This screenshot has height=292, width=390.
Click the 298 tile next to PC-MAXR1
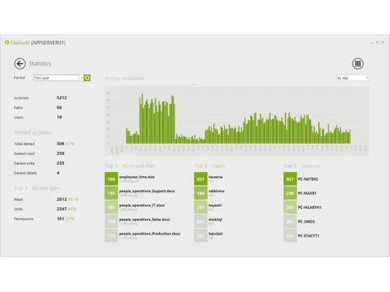click(290, 193)
